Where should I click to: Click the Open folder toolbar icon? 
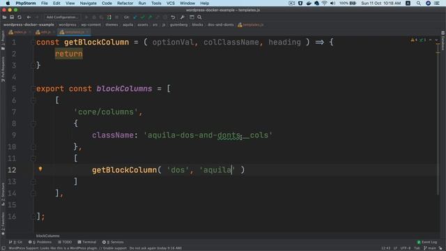[4, 17]
